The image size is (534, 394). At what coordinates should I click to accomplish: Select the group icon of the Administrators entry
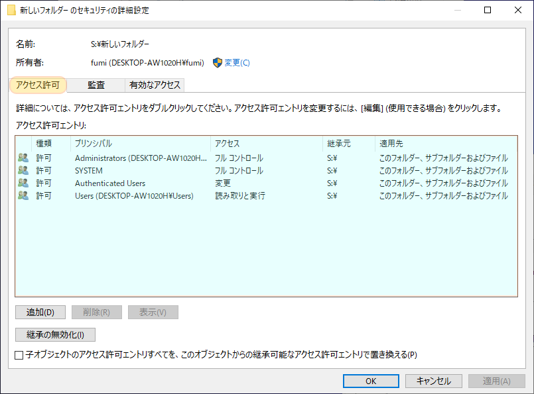tap(23, 158)
